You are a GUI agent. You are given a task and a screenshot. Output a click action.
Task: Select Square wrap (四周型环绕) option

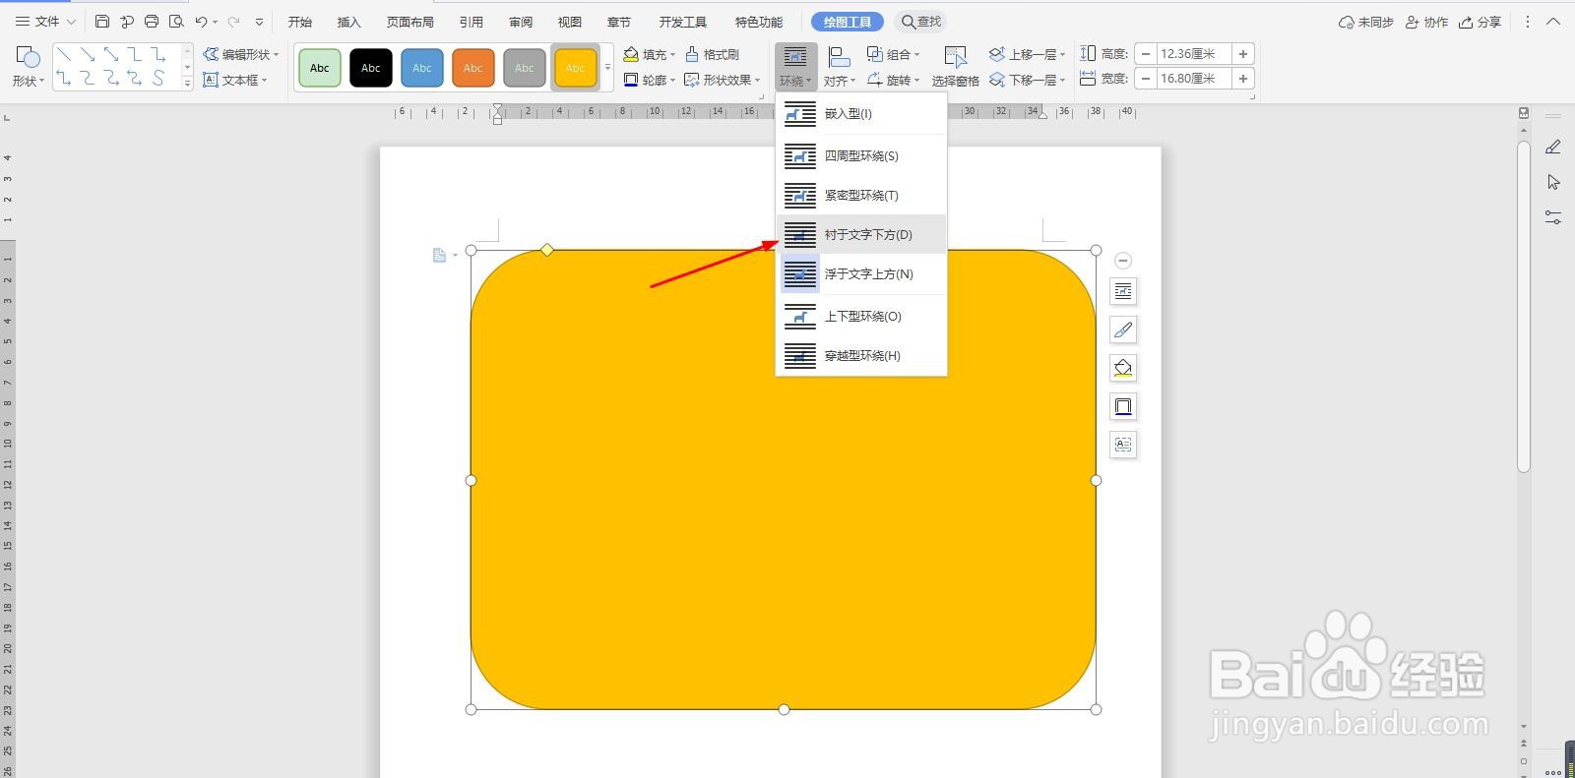point(861,156)
